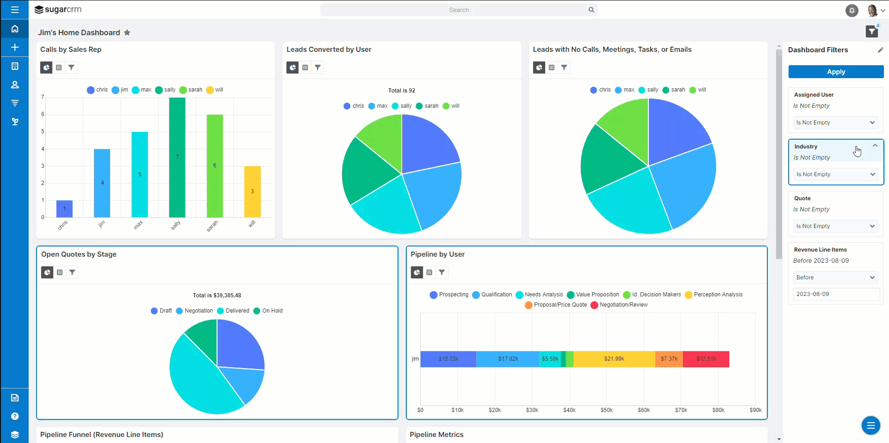This screenshot has width=889, height=443.
Task: Toggle Prospecting in Pipeline by User legend
Action: (x=448, y=295)
